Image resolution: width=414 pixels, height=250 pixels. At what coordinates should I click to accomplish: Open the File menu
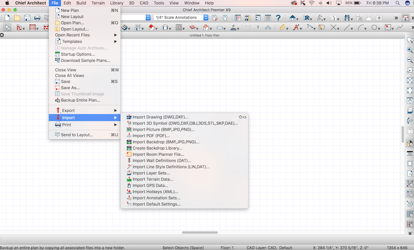[55, 3]
